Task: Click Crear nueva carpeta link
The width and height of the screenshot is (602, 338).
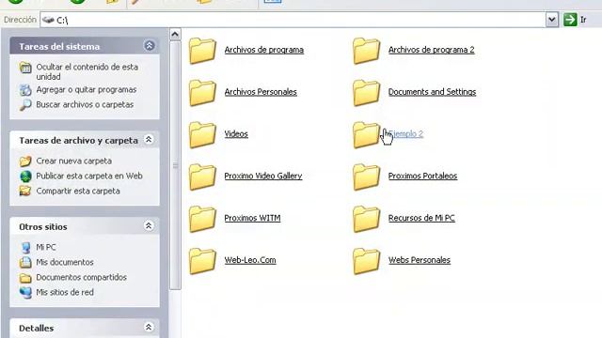Action: click(74, 161)
